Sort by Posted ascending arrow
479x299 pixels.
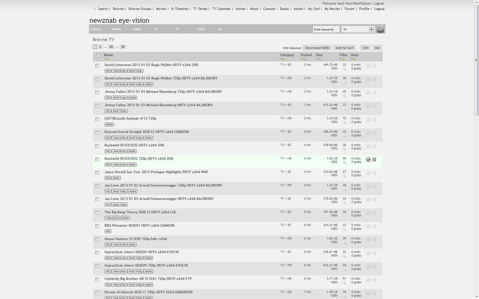pyautogui.click(x=305, y=59)
